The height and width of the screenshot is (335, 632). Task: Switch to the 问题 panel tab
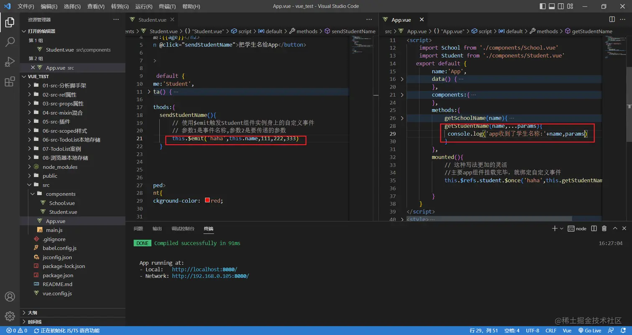138,229
